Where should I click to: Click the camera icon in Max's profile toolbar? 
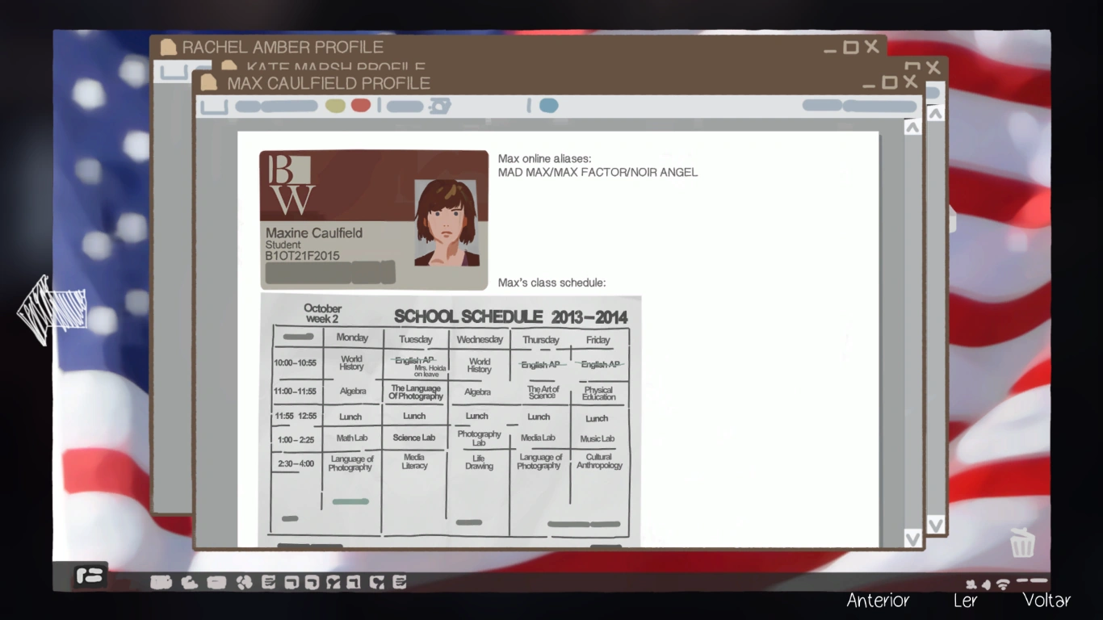[440, 106]
